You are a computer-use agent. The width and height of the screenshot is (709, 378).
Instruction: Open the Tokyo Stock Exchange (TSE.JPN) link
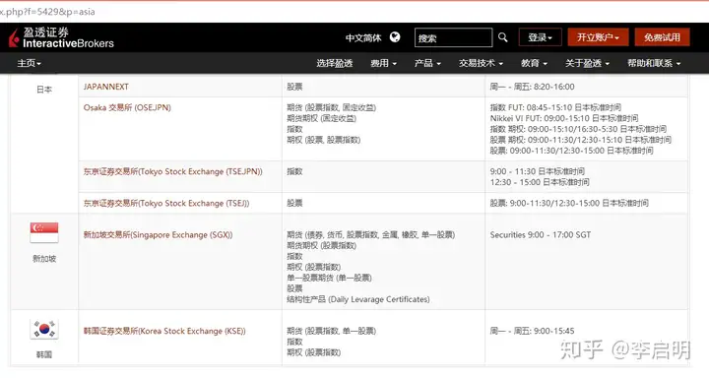172,172
